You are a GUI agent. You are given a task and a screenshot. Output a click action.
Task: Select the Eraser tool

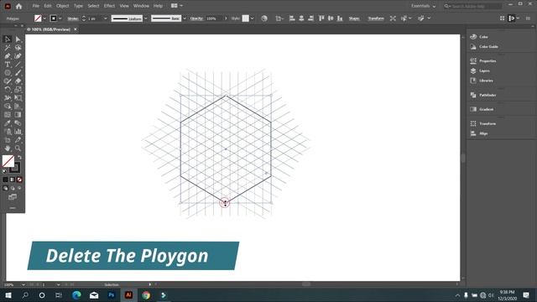pyautogui.click(x=18, y=81)
